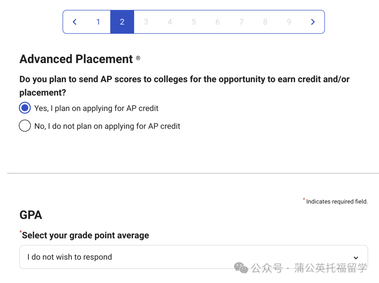Navigate to page 5 in pagination
This screenshot has height=283, width=379.
pyautogui.click(x=194, y=22)
